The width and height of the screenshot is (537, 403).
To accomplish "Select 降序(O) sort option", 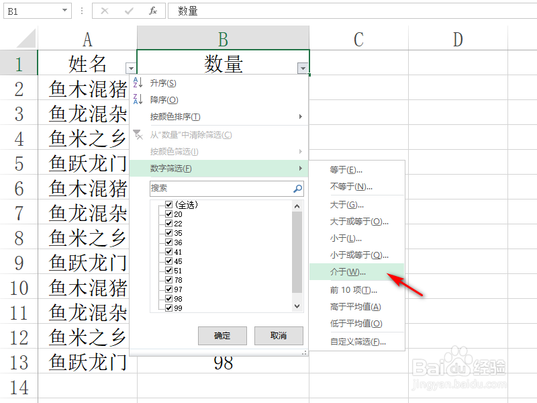I will coord(219,99).
